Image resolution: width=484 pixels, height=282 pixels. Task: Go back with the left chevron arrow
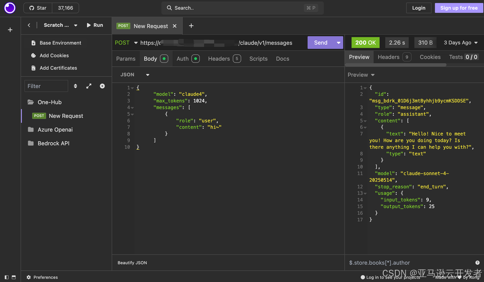pyautogui.click(x=29, y=25)
